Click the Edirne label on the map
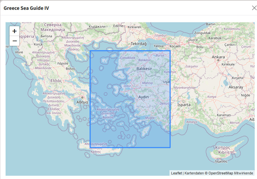This screenshot has height=179, width=257. pos(118,26)
